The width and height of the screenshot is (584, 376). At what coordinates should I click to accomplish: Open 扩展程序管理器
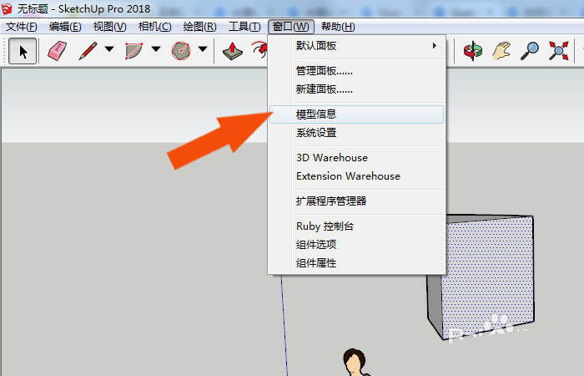click(x=357, y=201)
